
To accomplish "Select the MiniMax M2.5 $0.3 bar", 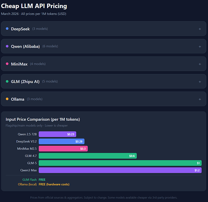I will click(63, 149).
